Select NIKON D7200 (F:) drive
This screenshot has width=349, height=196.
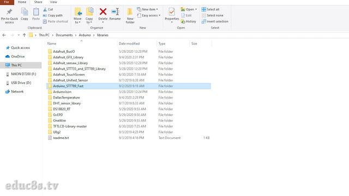23,74
